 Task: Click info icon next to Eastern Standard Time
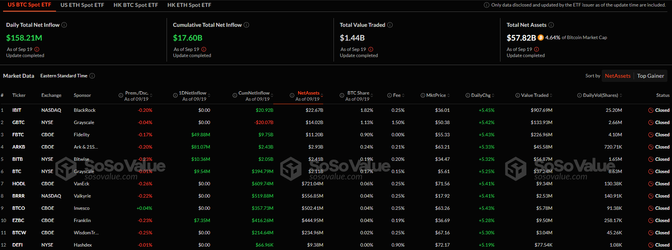(x=92, y=76)
